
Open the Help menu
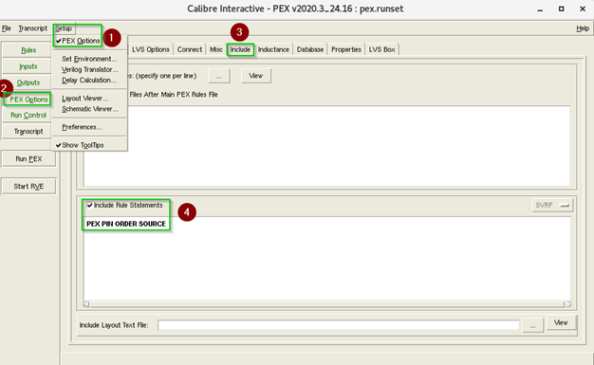point(583,28)
